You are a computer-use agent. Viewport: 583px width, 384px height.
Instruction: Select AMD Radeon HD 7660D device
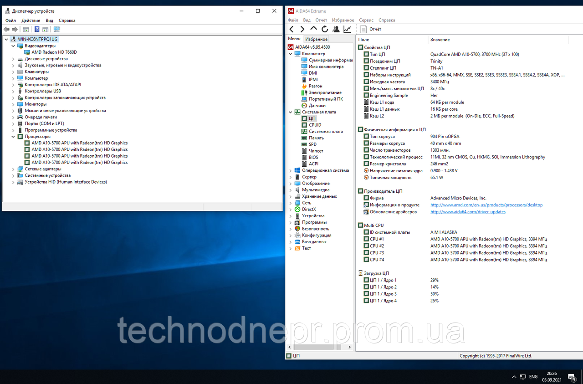pos(54,52)
